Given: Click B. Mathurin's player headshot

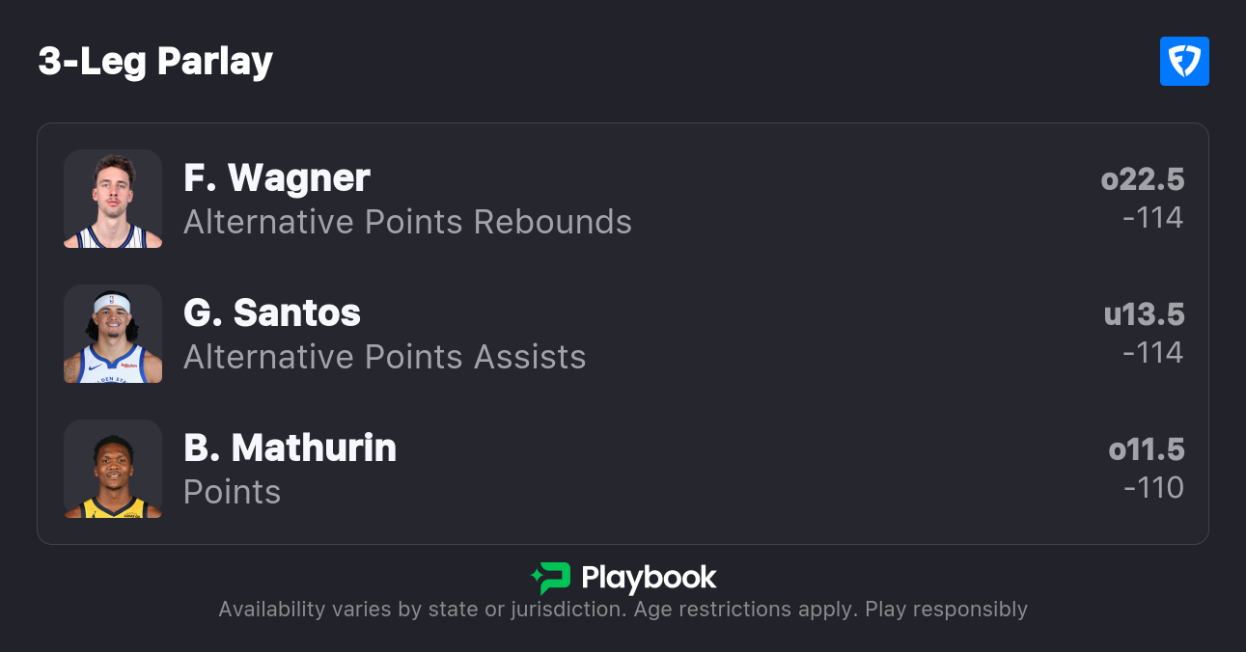Looking at the screenshot, I should pyautogui.click(x=113, y=469).
